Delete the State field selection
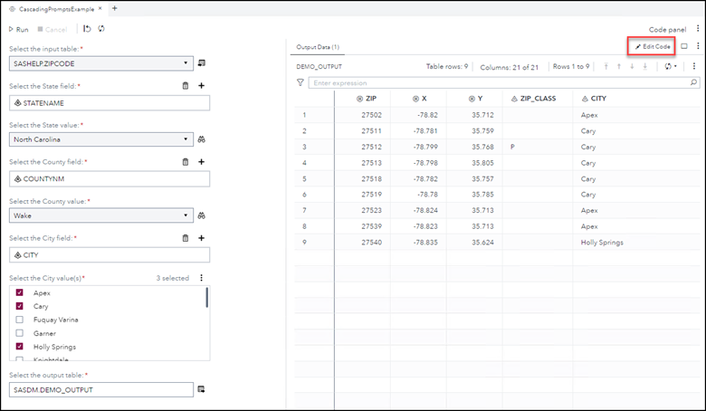 [186, 86]
